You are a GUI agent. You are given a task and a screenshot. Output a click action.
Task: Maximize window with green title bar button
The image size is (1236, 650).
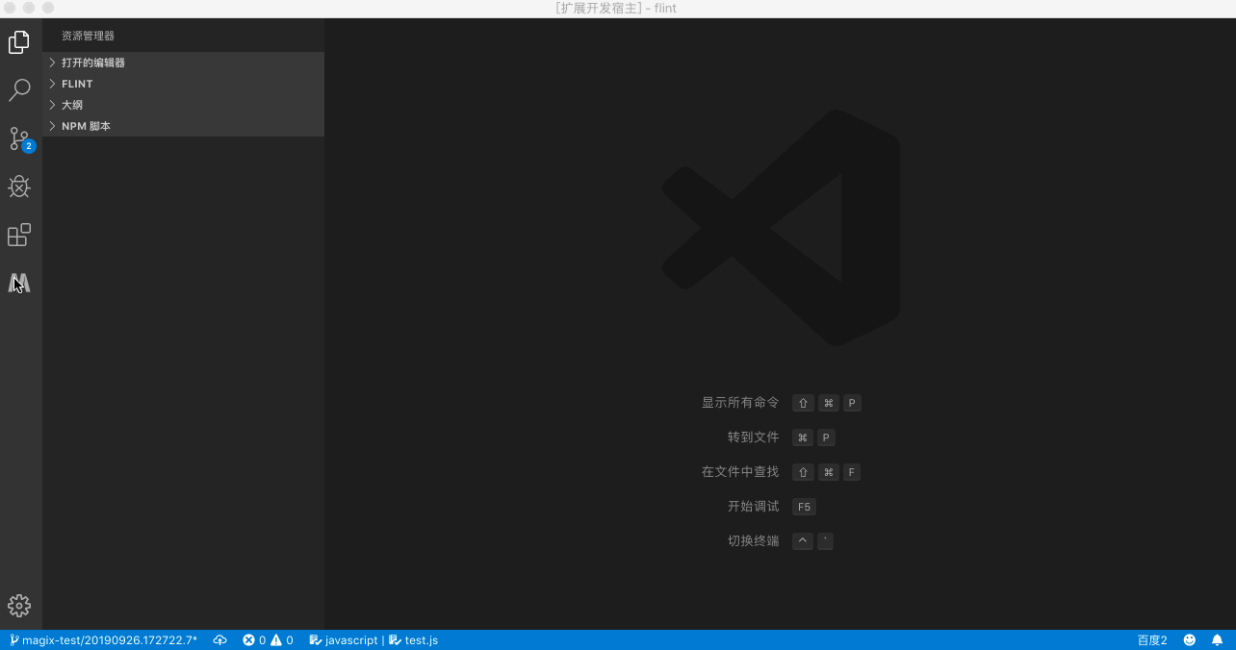pyautogui.click(x=48, y=8)
